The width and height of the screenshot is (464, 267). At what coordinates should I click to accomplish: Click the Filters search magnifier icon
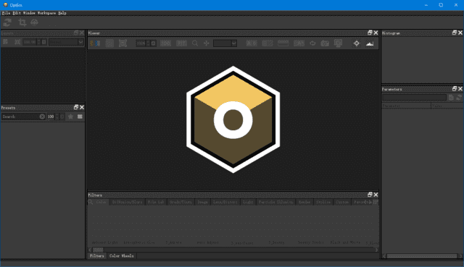click(x=91, y=202)
